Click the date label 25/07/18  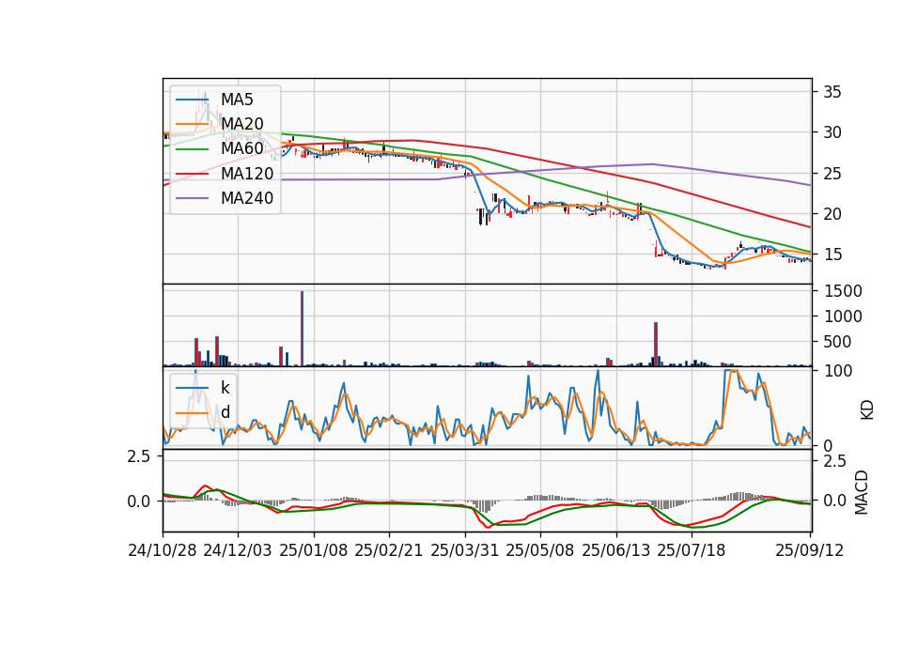click(692, 550)
